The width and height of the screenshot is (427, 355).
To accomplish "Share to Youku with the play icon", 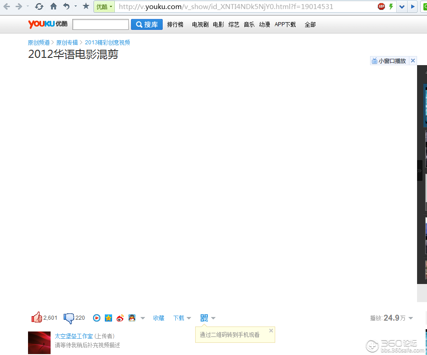I will [96, 317].
